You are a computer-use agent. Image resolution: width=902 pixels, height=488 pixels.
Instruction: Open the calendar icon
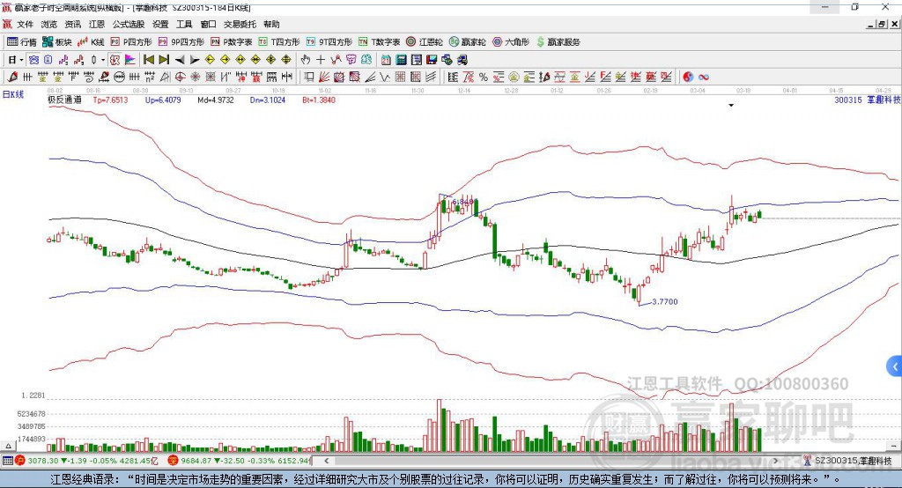tap(386, 60)
